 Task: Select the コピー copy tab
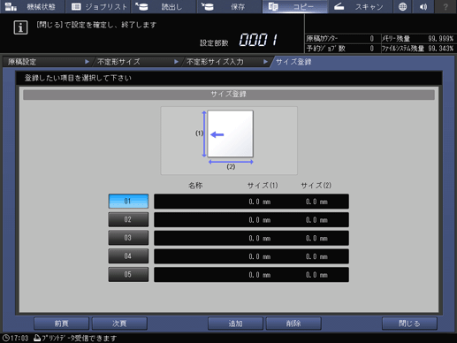(x=295, y=6)
